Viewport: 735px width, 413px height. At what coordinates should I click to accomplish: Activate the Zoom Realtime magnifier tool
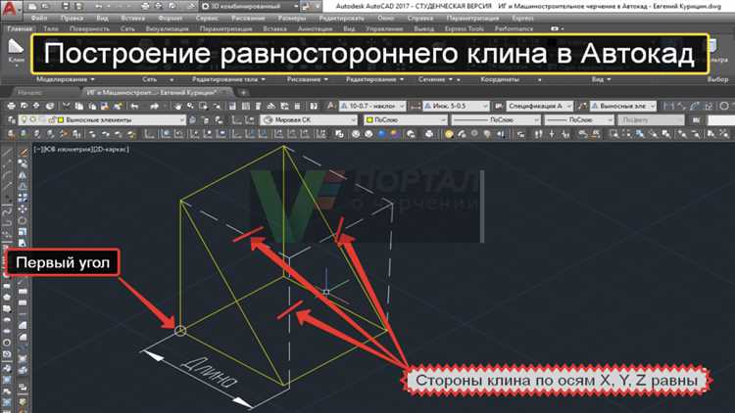190,107
